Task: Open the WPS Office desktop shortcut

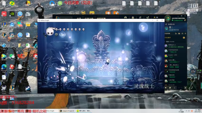Action: [x=20, y=57]
